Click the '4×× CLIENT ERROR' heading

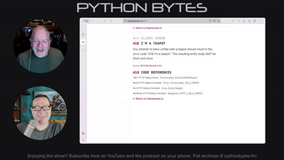click(x=149, y=38)
